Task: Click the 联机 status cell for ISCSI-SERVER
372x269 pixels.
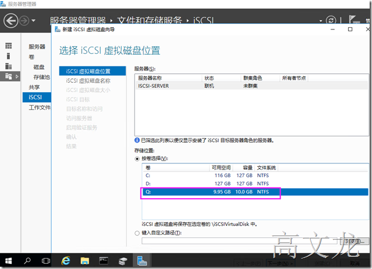Action: pos(209,86)
